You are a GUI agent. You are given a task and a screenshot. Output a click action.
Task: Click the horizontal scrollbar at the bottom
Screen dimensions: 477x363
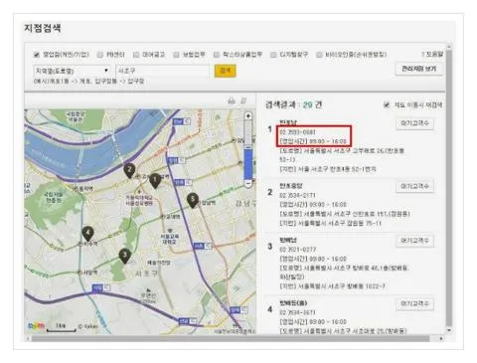[231, 338]
